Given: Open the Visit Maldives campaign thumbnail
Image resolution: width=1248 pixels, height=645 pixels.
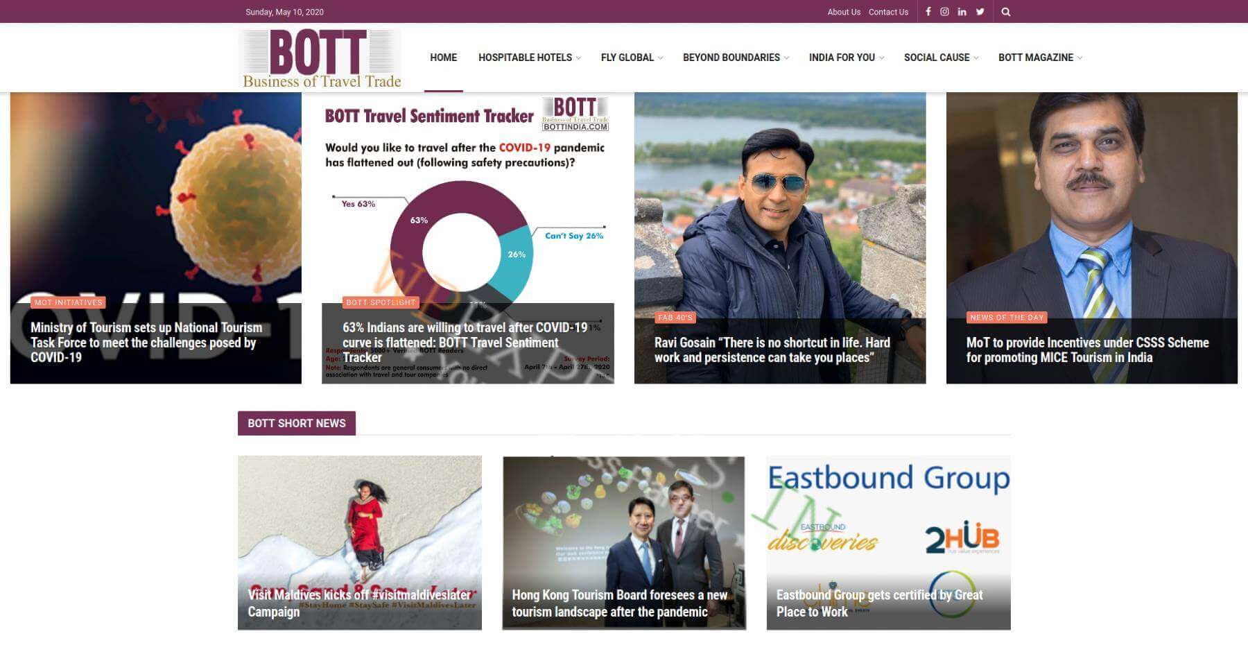Looking at the screenshot, I should [x=360, y=542].
